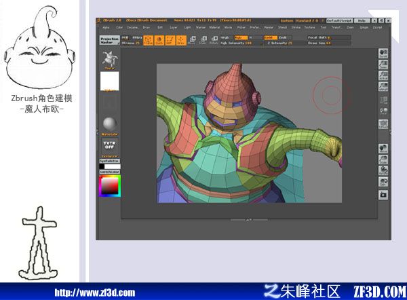This screenshot has width=407, height=300.
Task: Adjust the Z Intensity slider
Action: [x=284, y=43]
